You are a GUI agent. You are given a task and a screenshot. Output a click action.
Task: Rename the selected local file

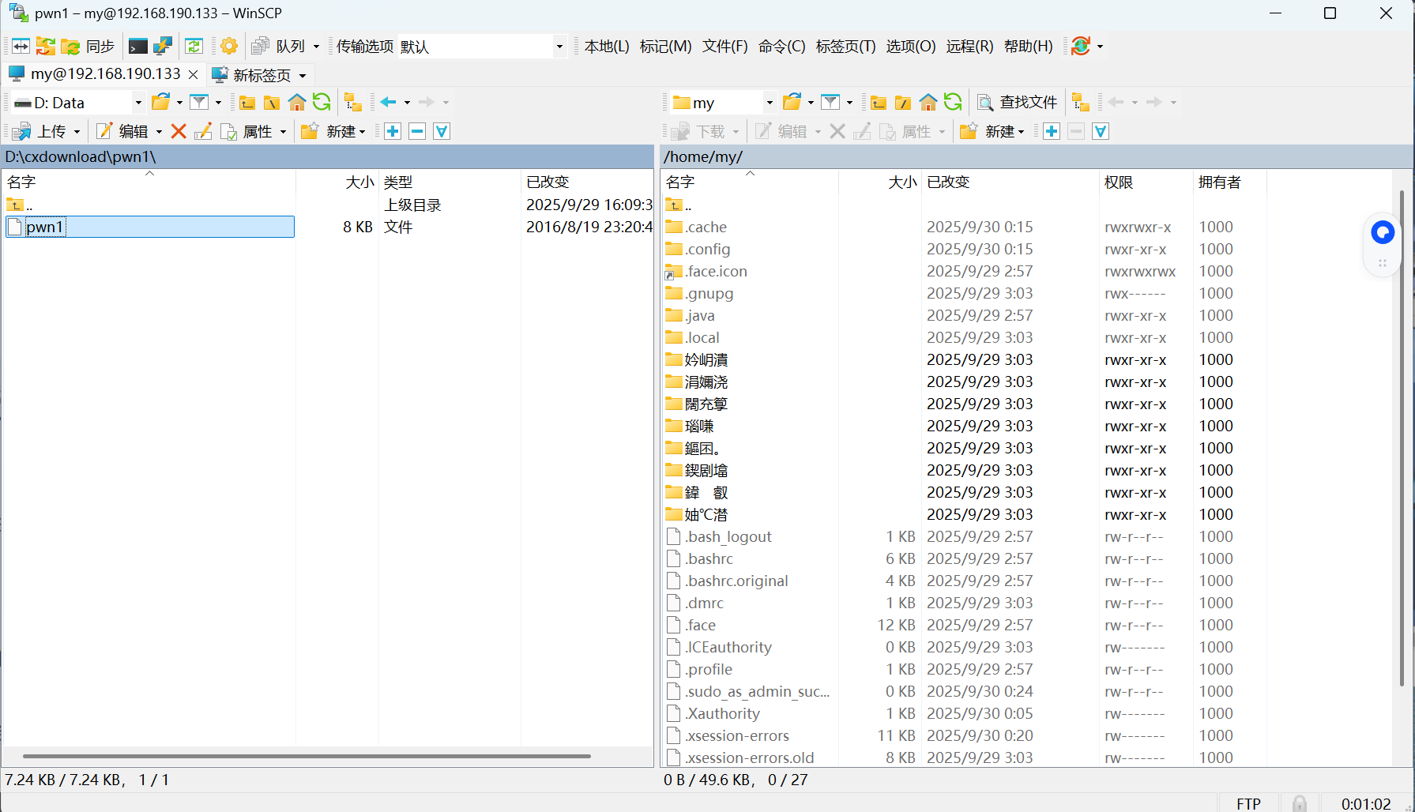click(203, 131)
